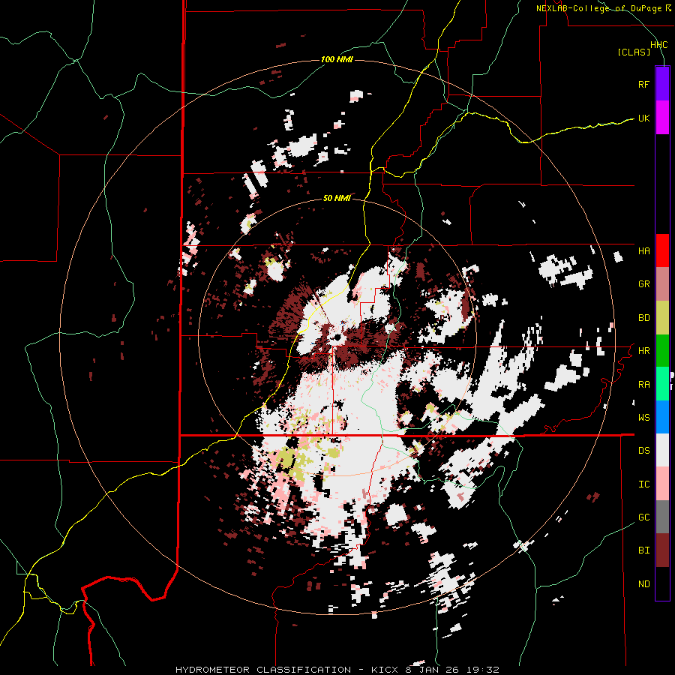675x675 pixels.
Task: Click the 'HA' legend label
Action: pyautogui.click(x=643, y=251)
